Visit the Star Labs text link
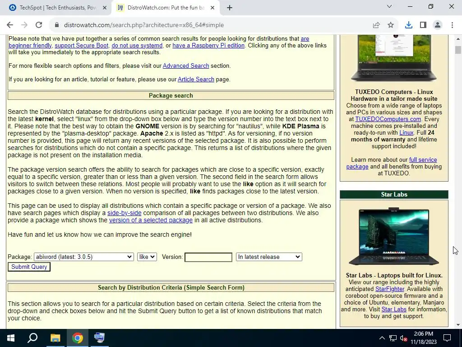The width and height of the screenshot is (462, 347). point(394,309)
